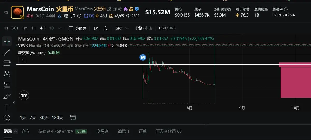Open the 追踪 1 tracking tab
Image resolution: width=311 pixels, height=140 pixels.
124,131
